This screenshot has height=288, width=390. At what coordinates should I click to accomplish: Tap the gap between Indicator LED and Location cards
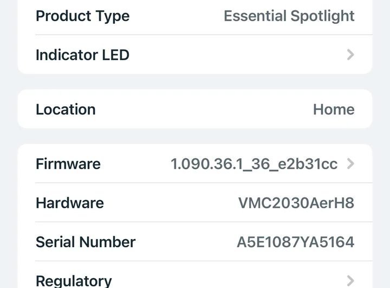click(x=195, y=81)
